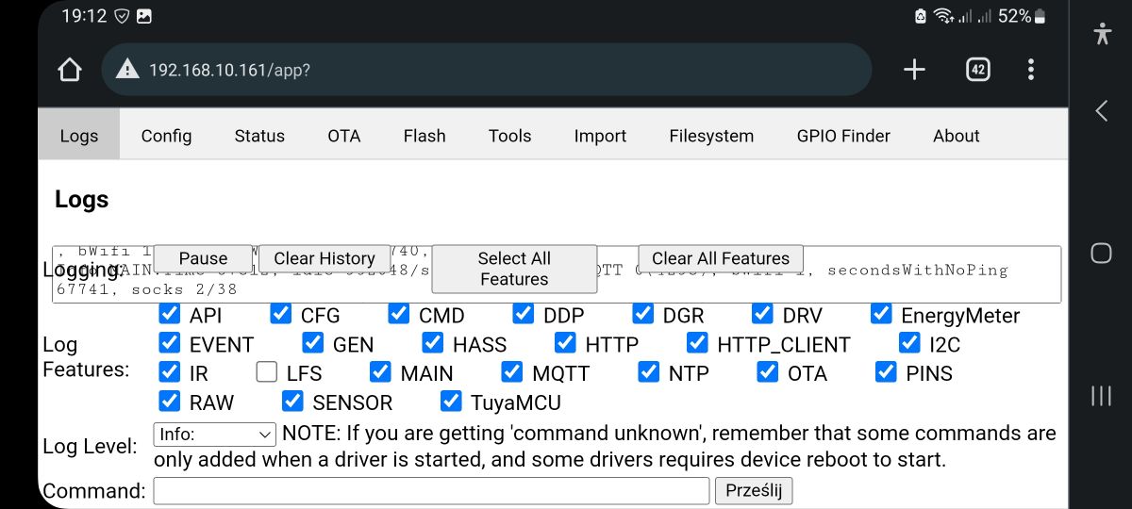Open the Filesystem tab
Screen dimensions: 1132x509
tap(711, 136)
